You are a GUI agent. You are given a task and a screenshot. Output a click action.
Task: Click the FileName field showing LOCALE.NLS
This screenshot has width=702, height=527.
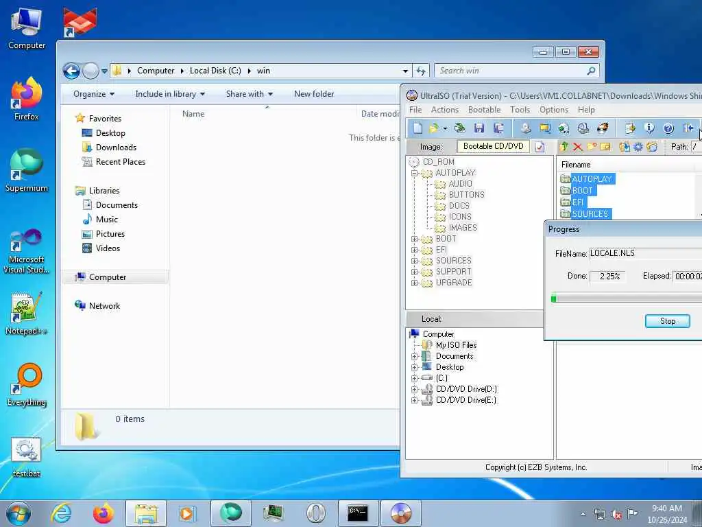[x=646, y=253]
